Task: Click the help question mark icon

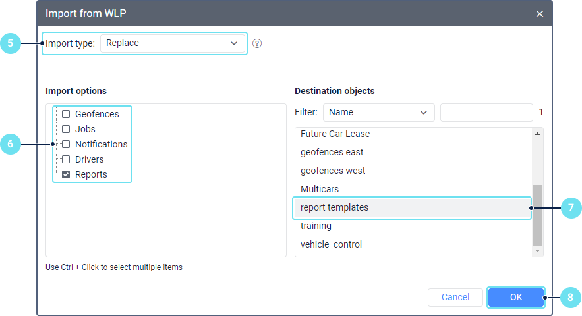Action: tap(257, 43)
